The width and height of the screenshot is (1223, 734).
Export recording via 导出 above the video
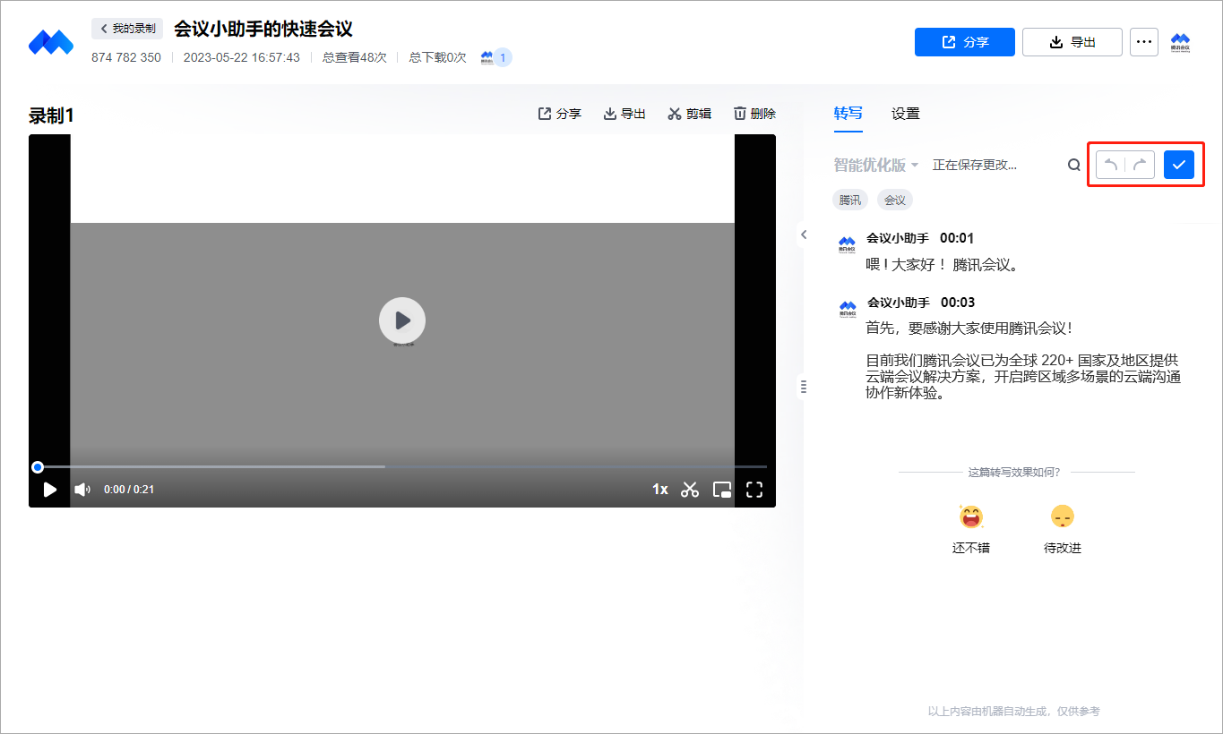[x=624, y=114]
